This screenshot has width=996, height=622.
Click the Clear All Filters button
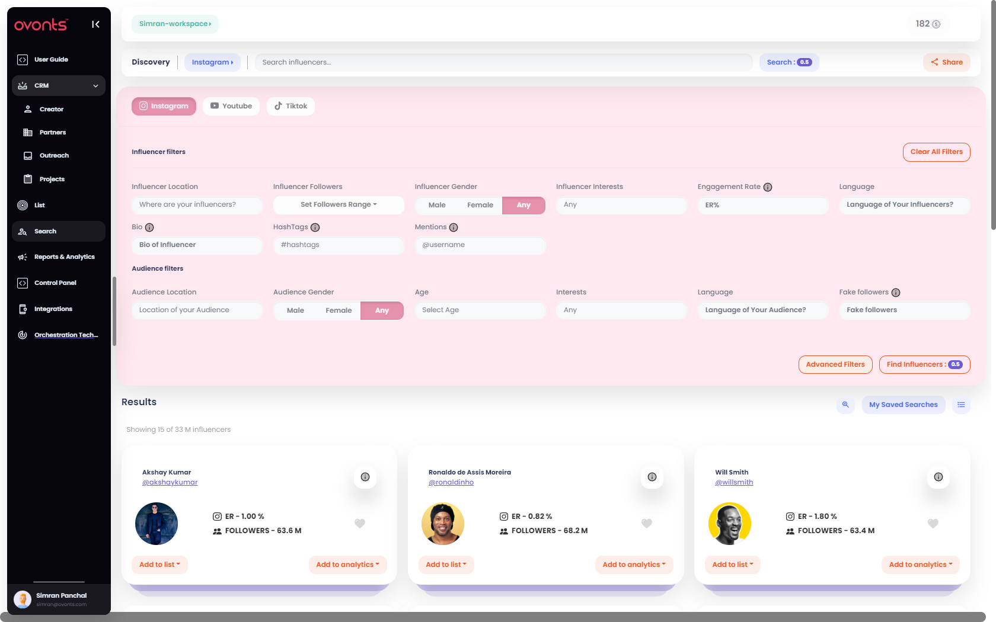936,152
